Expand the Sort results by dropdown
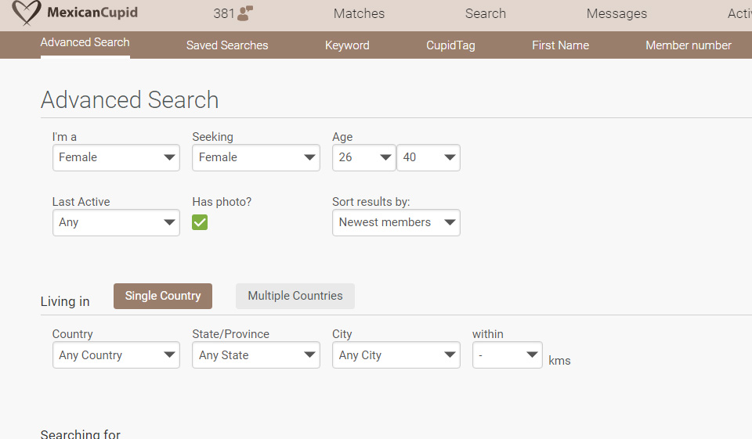 [396, 223]
